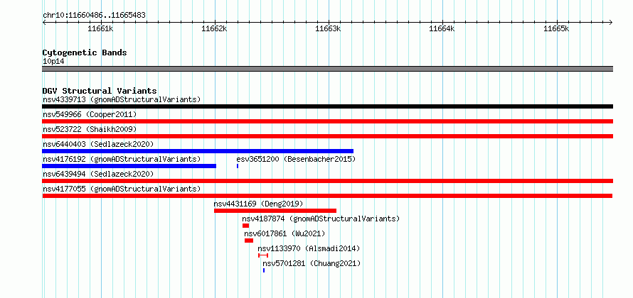Open the nsv6439494 (Sedlazeck2020) label
This screenshot has height=298, width=633.
(x=98, y=174)
